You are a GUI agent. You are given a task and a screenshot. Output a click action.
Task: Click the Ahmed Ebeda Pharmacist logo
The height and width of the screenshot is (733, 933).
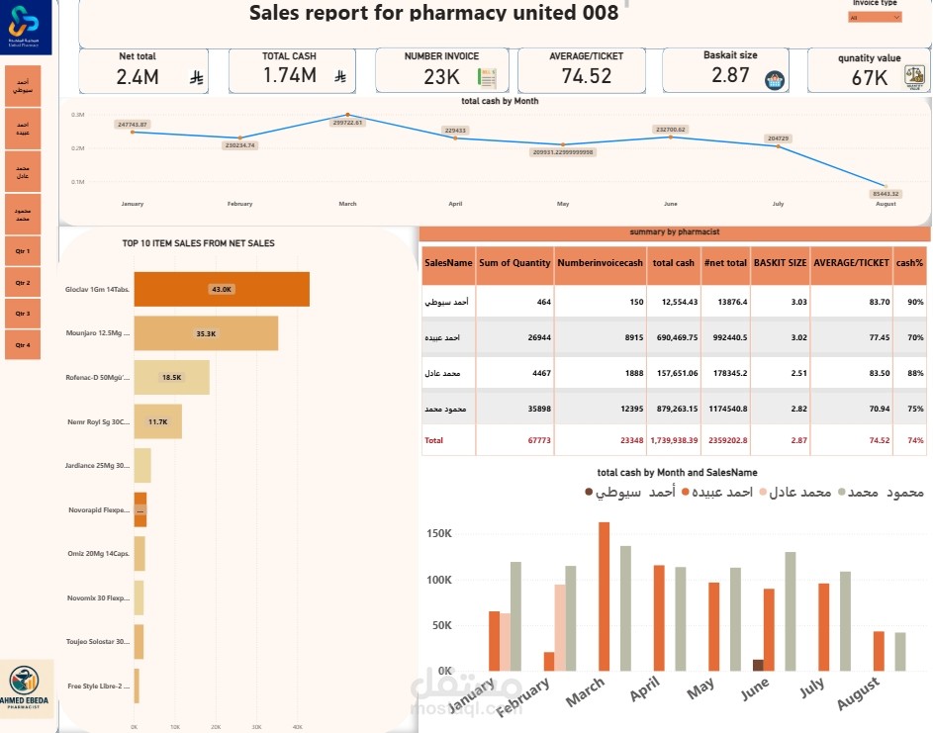click(x=25, y=688)
